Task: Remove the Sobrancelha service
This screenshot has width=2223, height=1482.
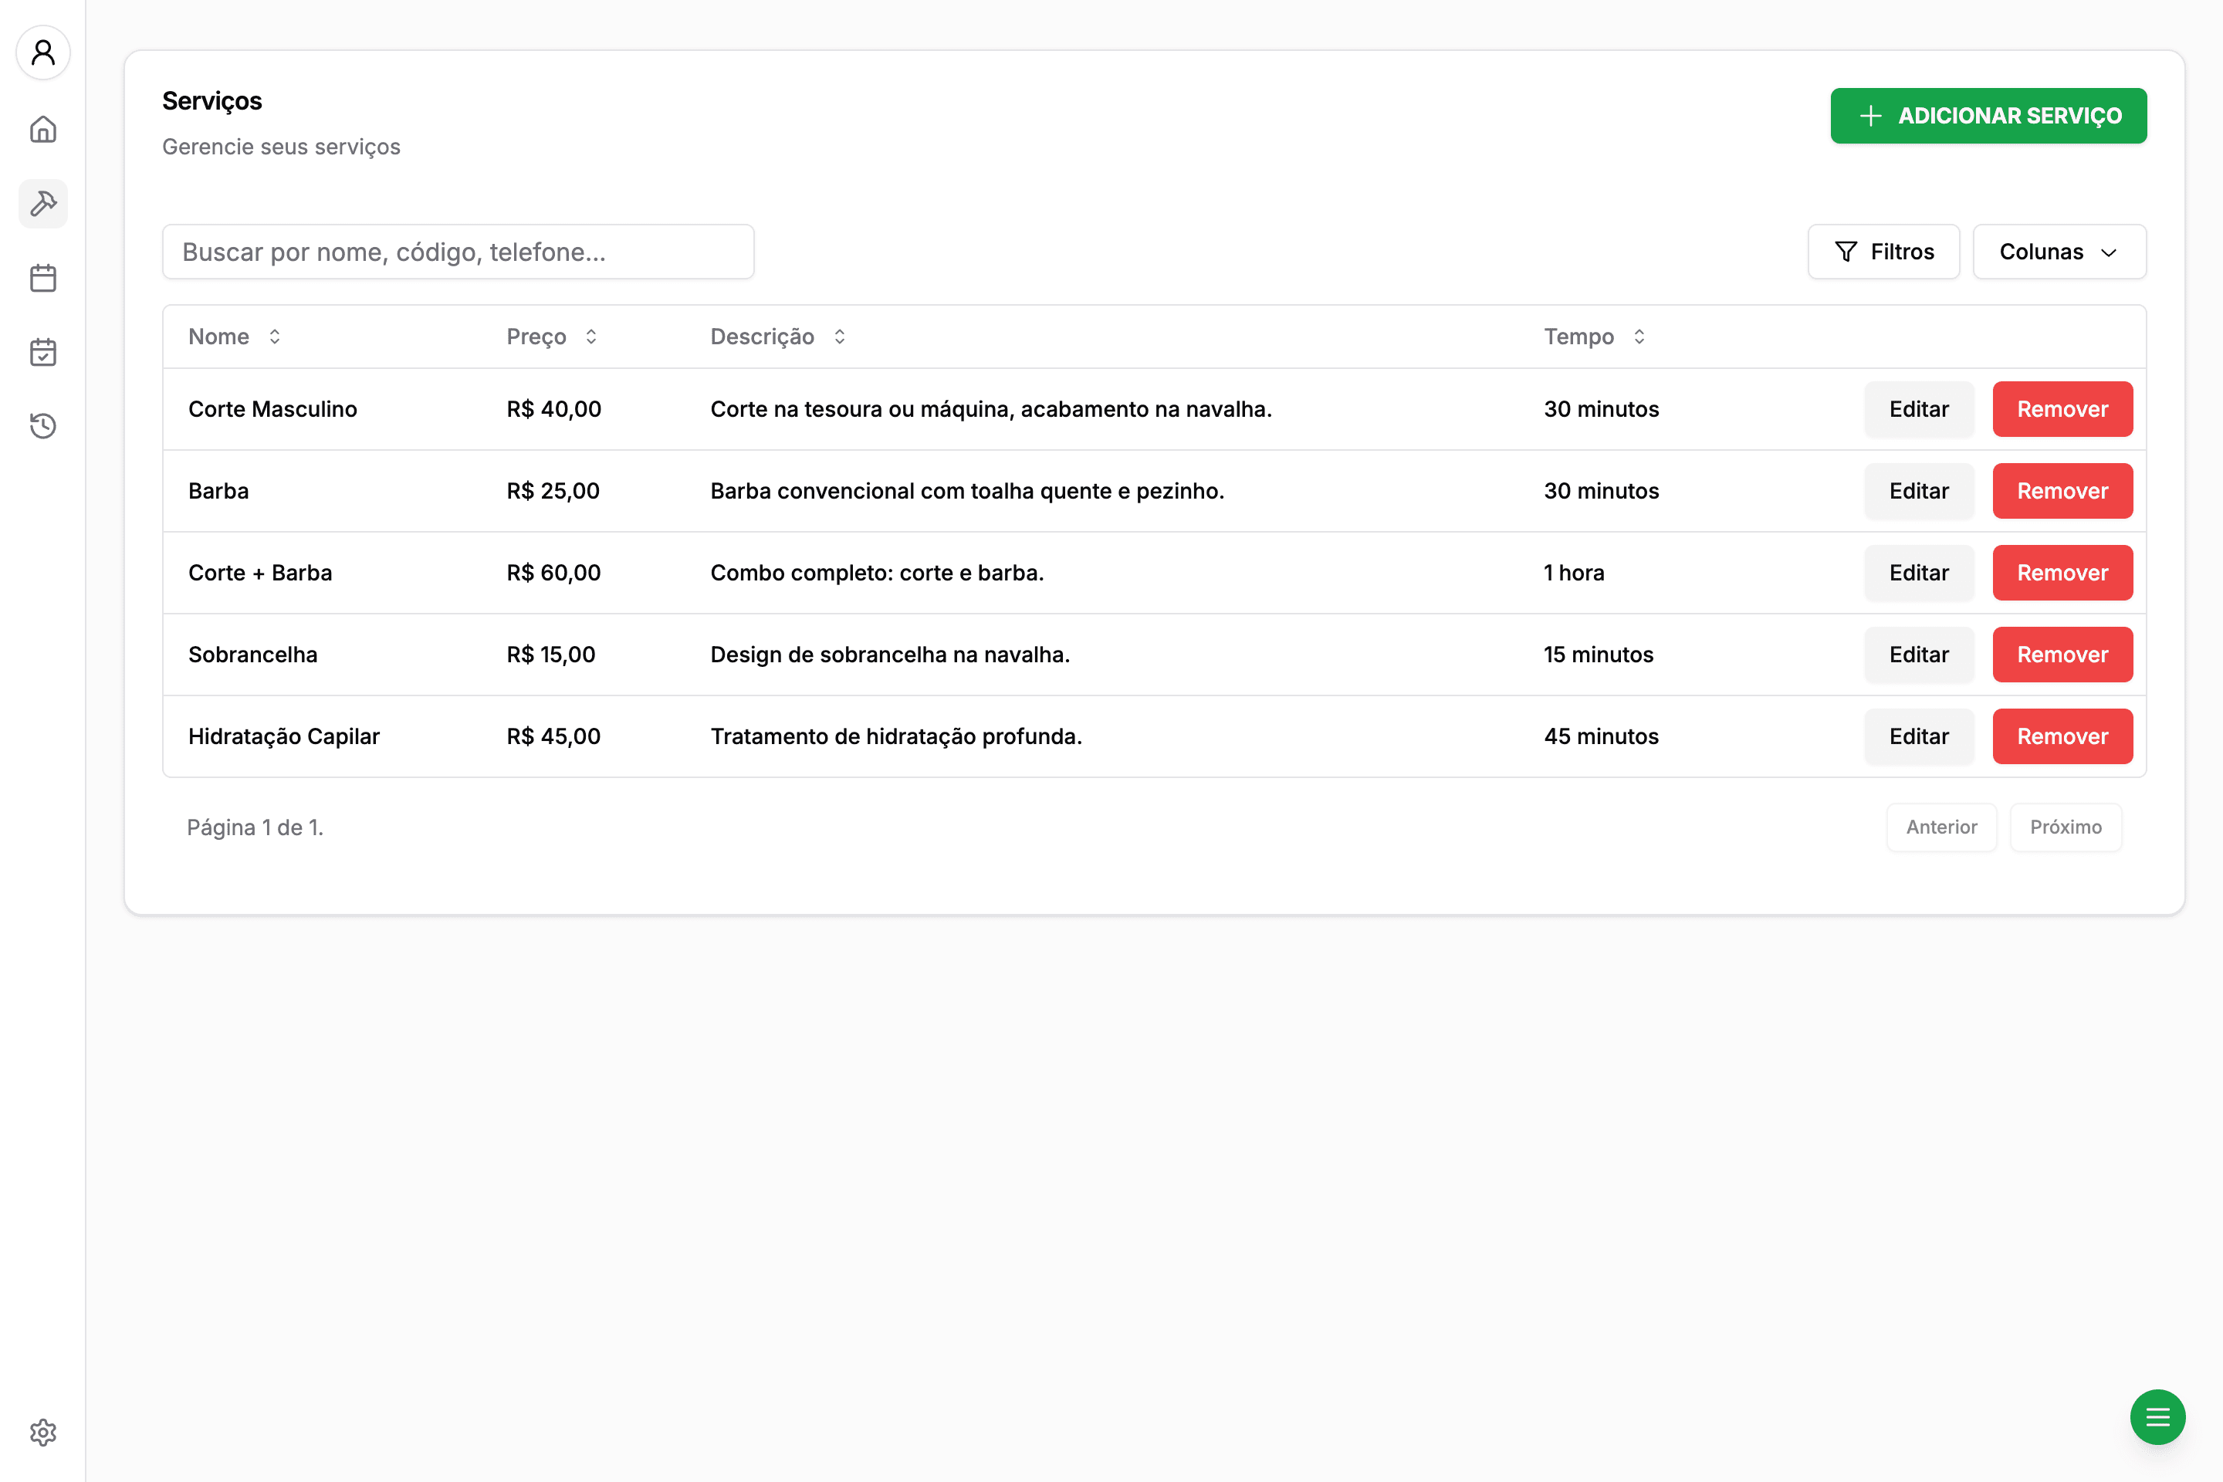Action: coord(2062,654)
